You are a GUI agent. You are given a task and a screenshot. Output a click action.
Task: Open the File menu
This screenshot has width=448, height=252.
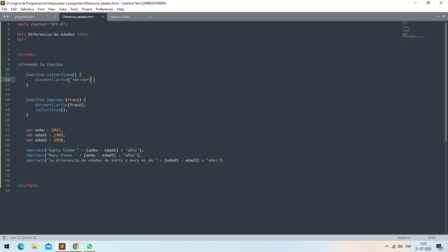tap(4, 9)
